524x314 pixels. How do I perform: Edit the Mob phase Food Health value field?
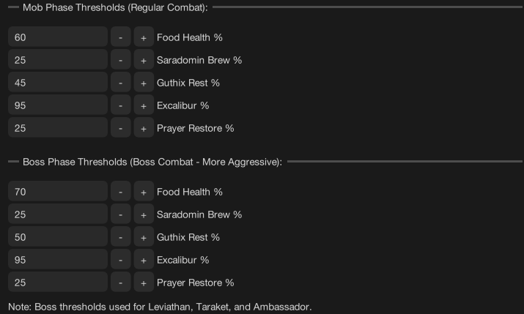pyautogui.click(x=58, y=37)
